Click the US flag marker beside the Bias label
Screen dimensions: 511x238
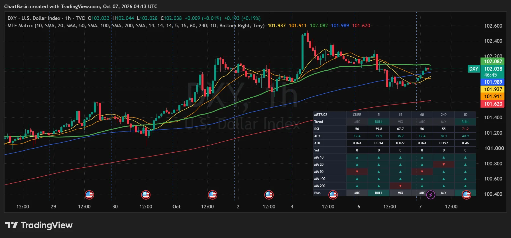point(333,195)
